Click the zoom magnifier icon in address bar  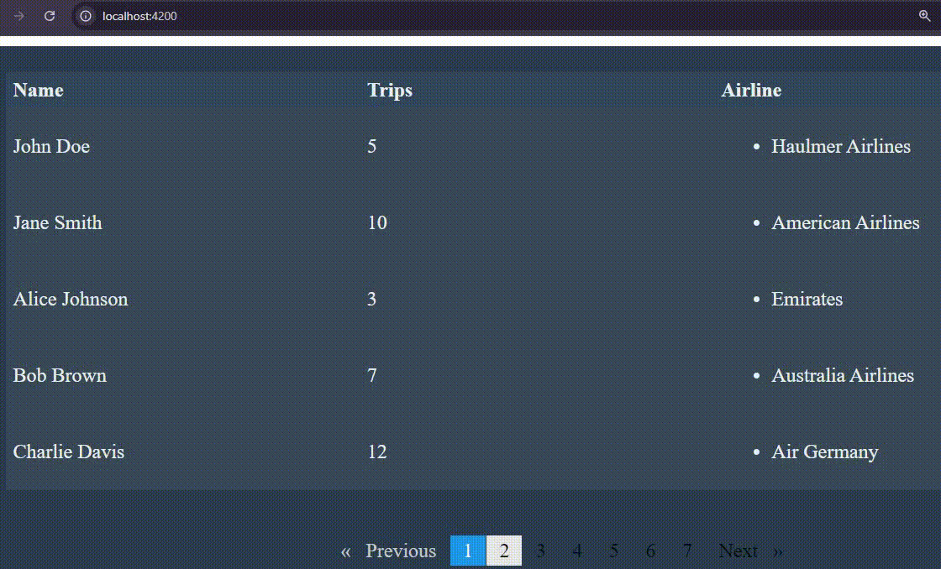[x=924, y=16]
